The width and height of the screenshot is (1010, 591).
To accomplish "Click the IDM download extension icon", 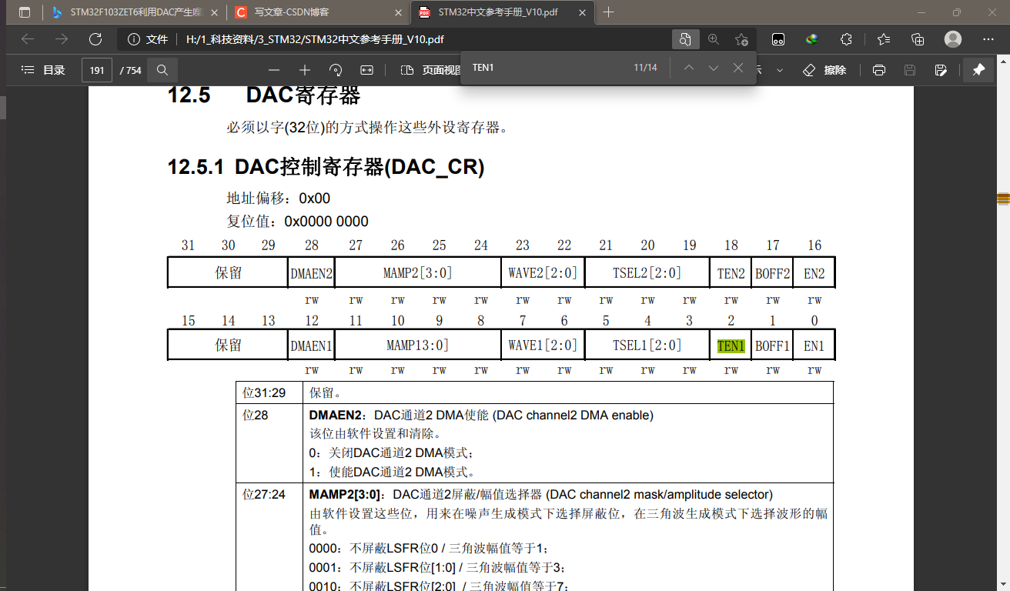I will (x=811, y=39).
